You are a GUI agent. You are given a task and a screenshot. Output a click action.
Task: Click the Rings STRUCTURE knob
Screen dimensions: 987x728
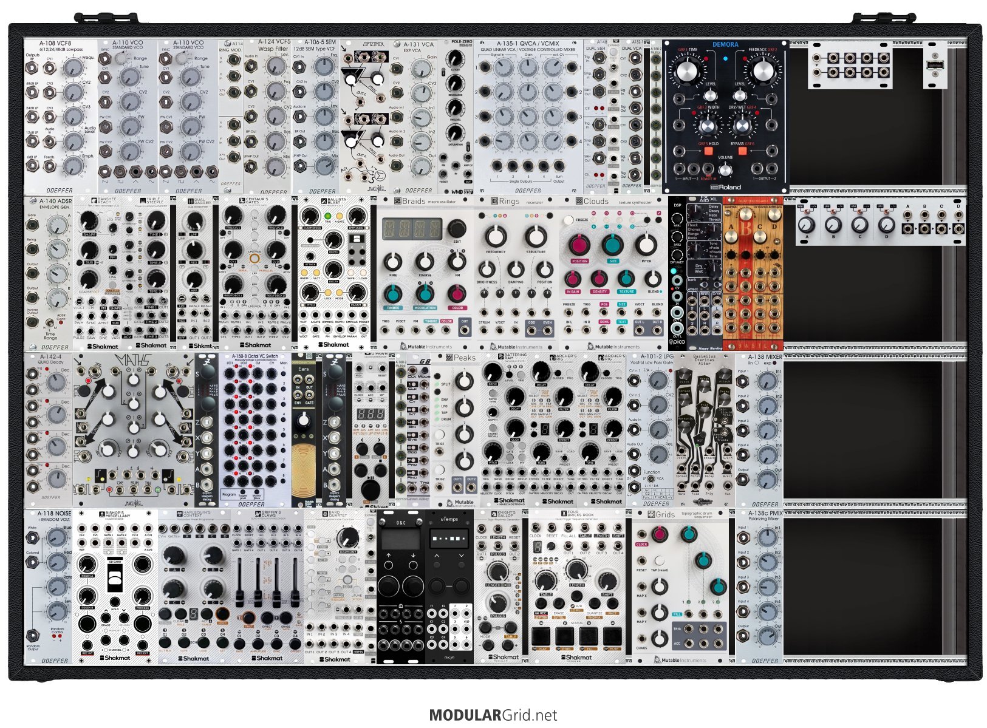pyautogui.click(x=536, y=236)
